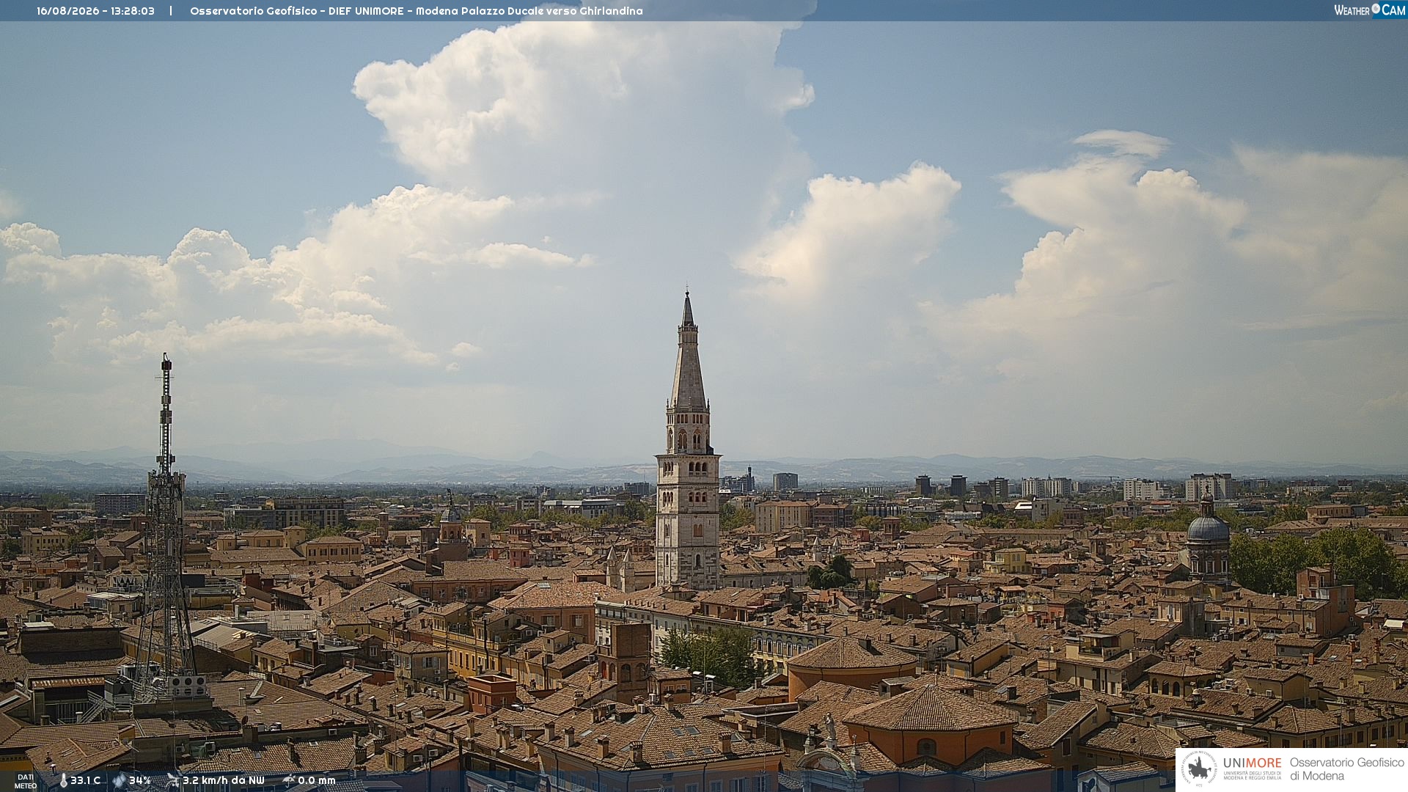Click the humidity water-drops icon
Image resolution: width=1408 pixels, height=792 pixels.
[x=119, y=780]
